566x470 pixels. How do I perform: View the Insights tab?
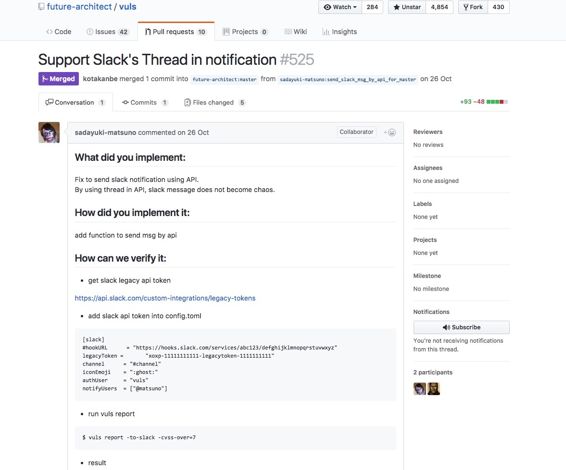coord(340,32)
